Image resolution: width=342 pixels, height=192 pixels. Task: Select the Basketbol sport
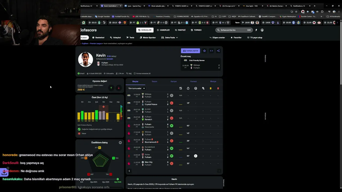[98, 38]
